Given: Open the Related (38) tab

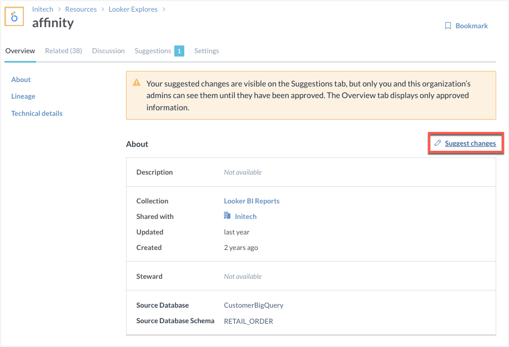Looking at the screenshot, I should 64,51.
